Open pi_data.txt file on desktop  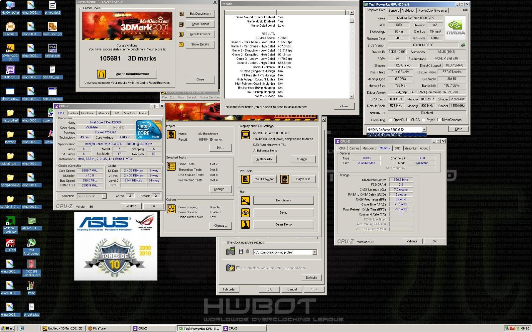point(31,310)
